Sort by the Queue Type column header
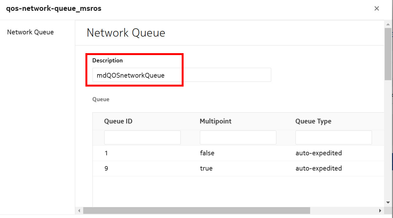The height and width of the screenshot is (218, 393). coord(313,121)
